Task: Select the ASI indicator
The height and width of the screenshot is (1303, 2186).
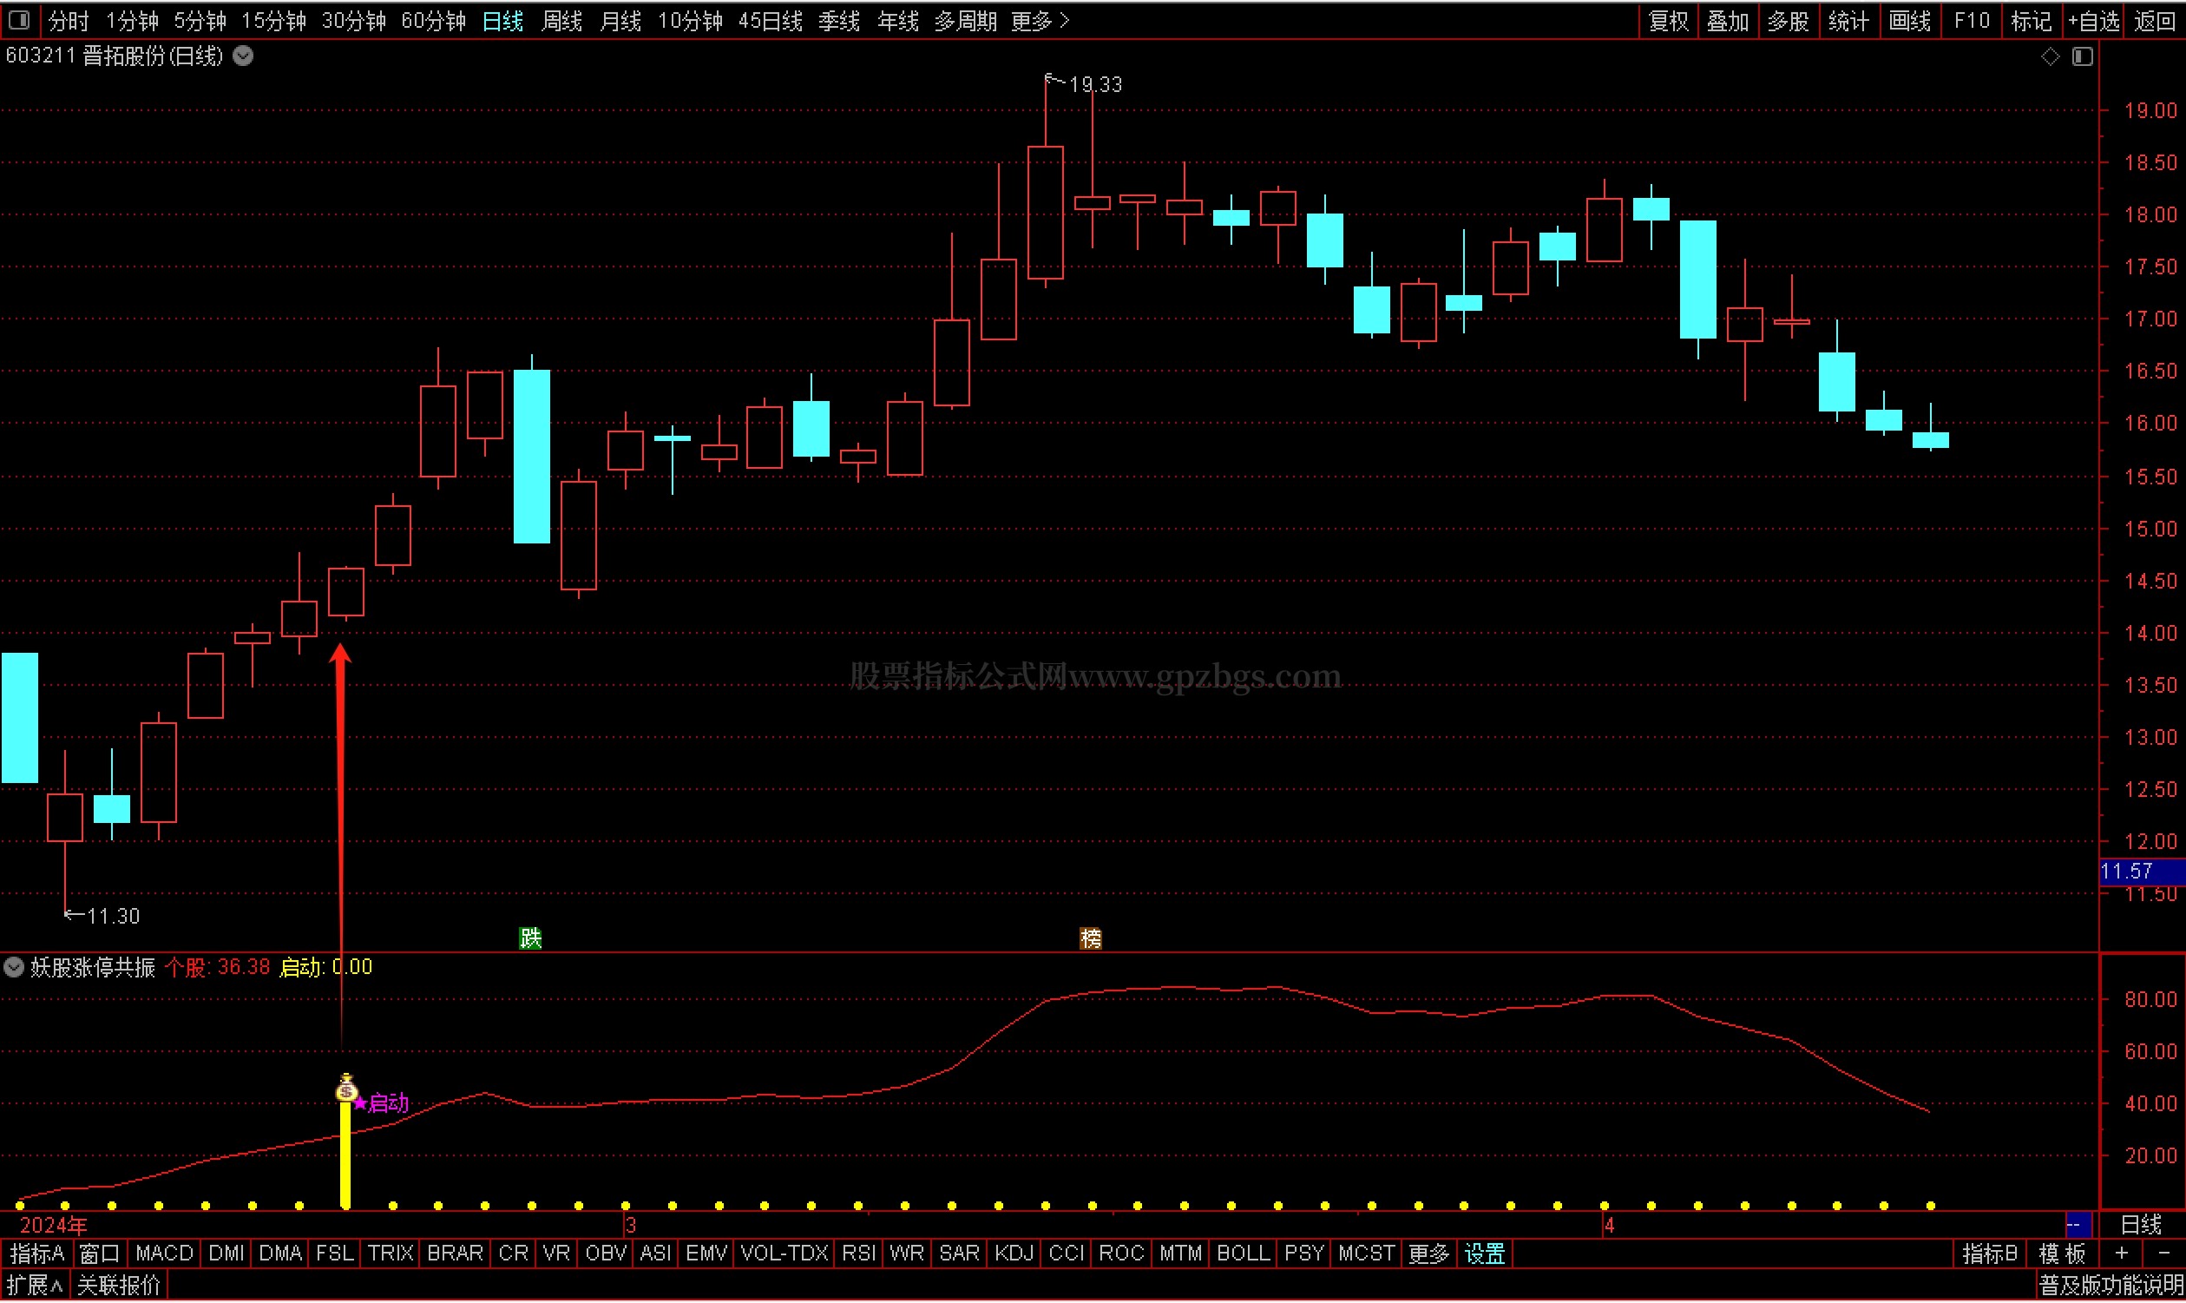Action: click(x=655, y=1254)
